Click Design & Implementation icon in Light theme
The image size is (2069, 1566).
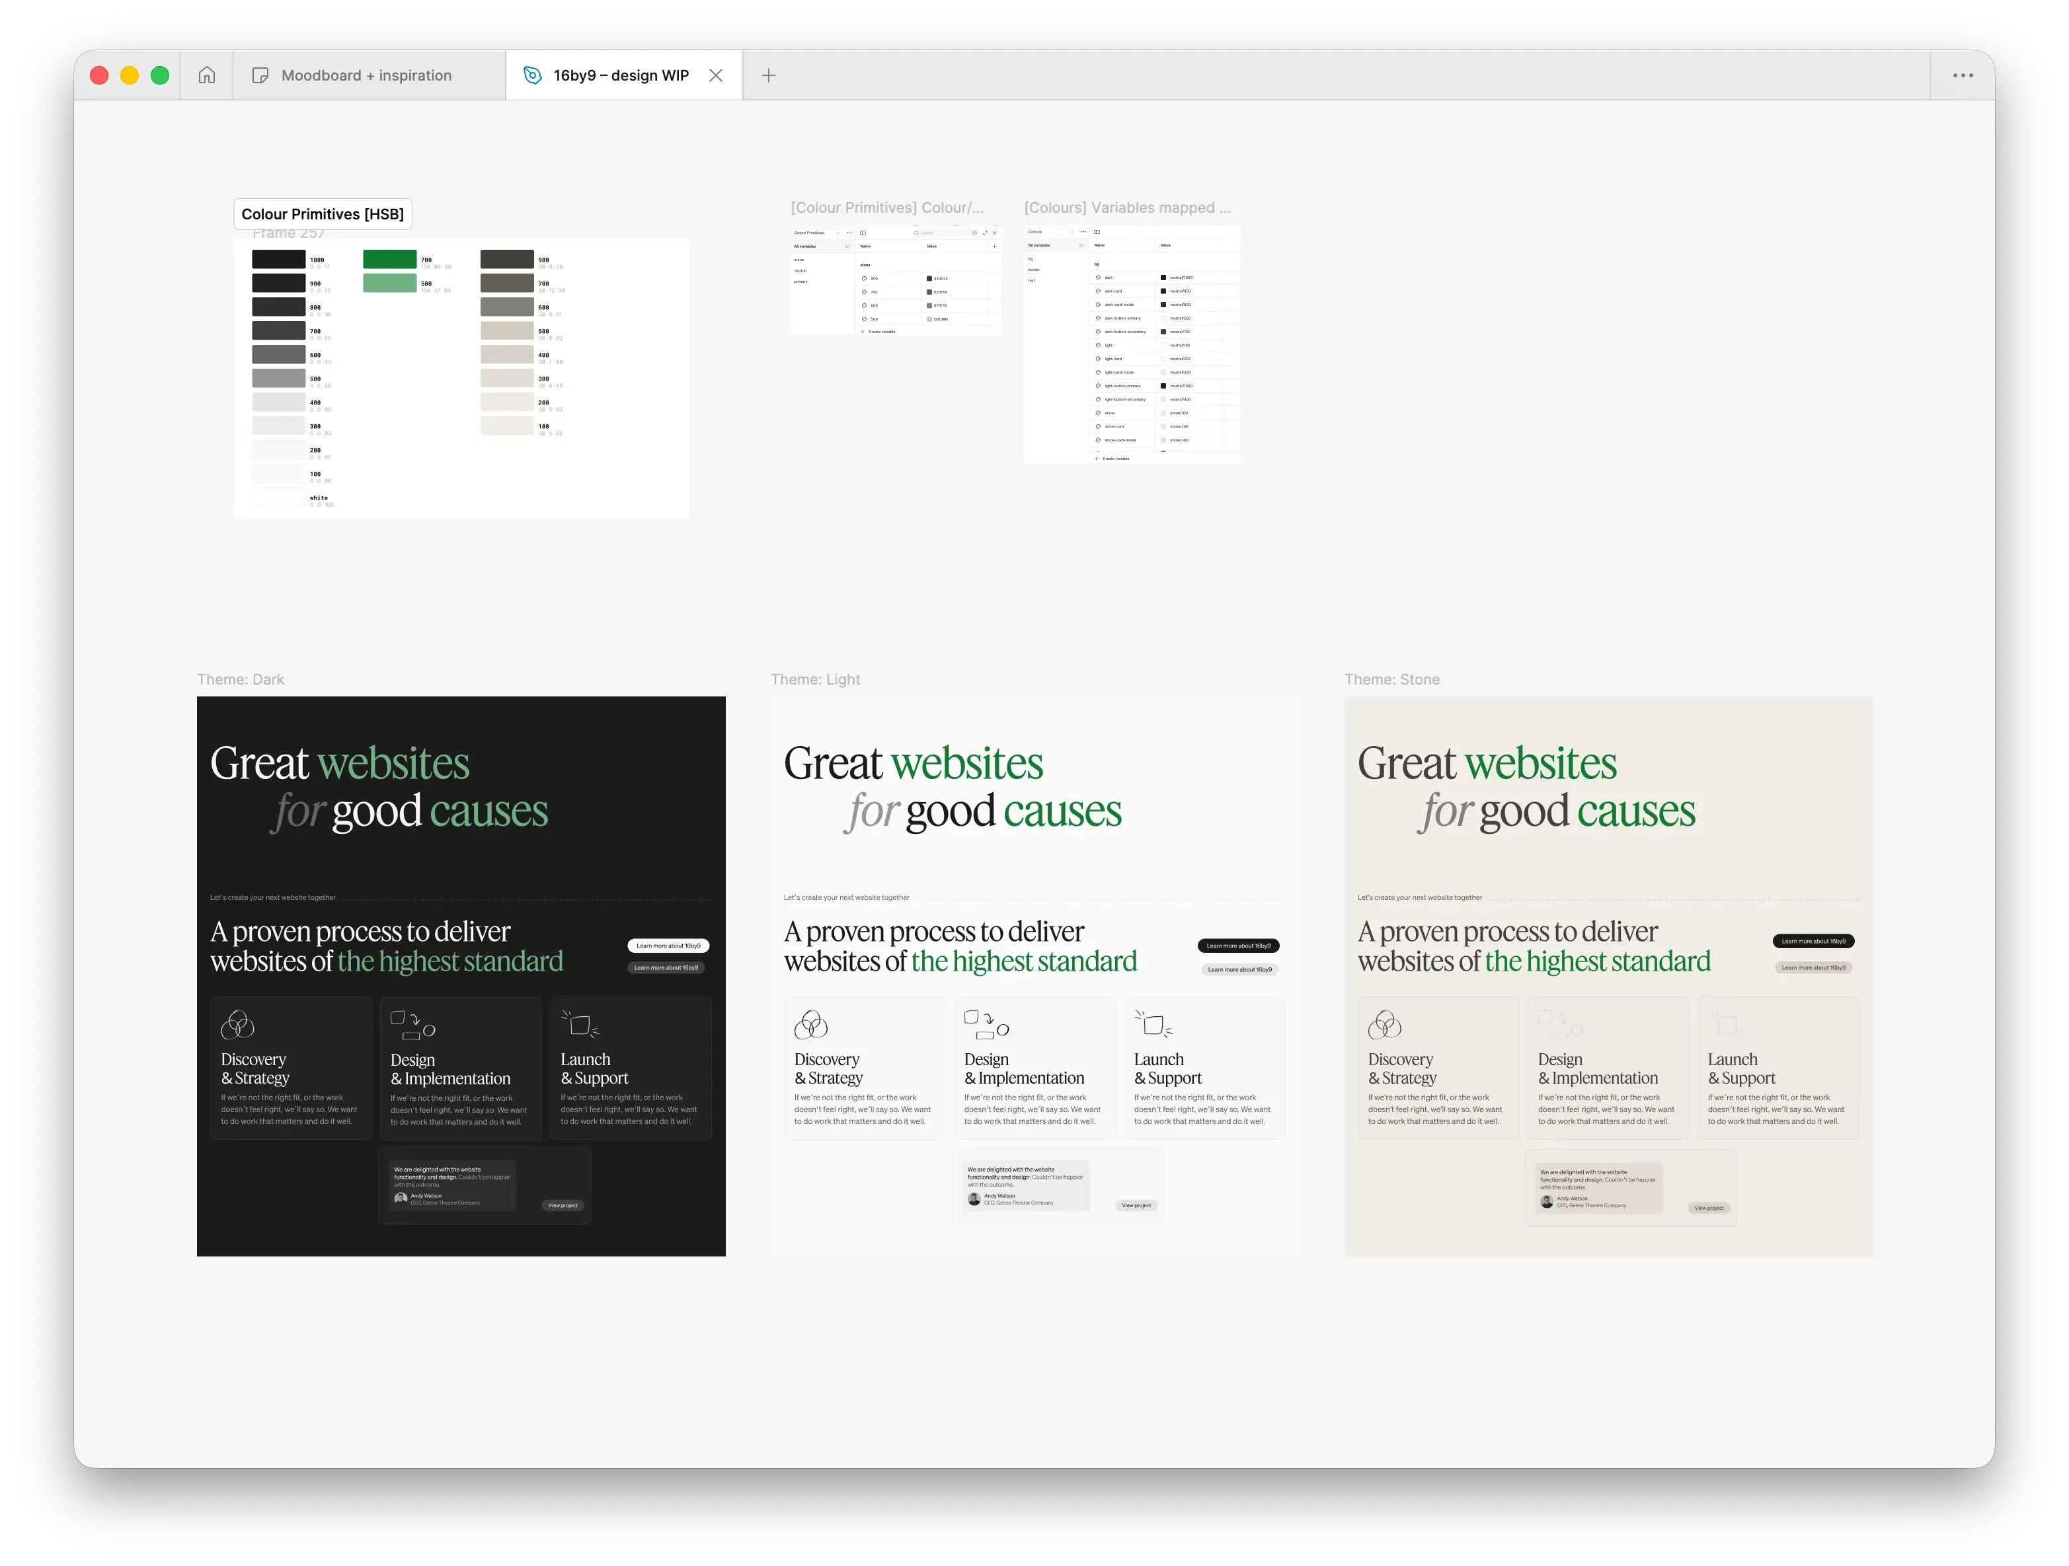(986, 1025)
